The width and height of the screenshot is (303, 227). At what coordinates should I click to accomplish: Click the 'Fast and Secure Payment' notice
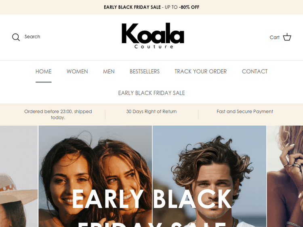245,111
